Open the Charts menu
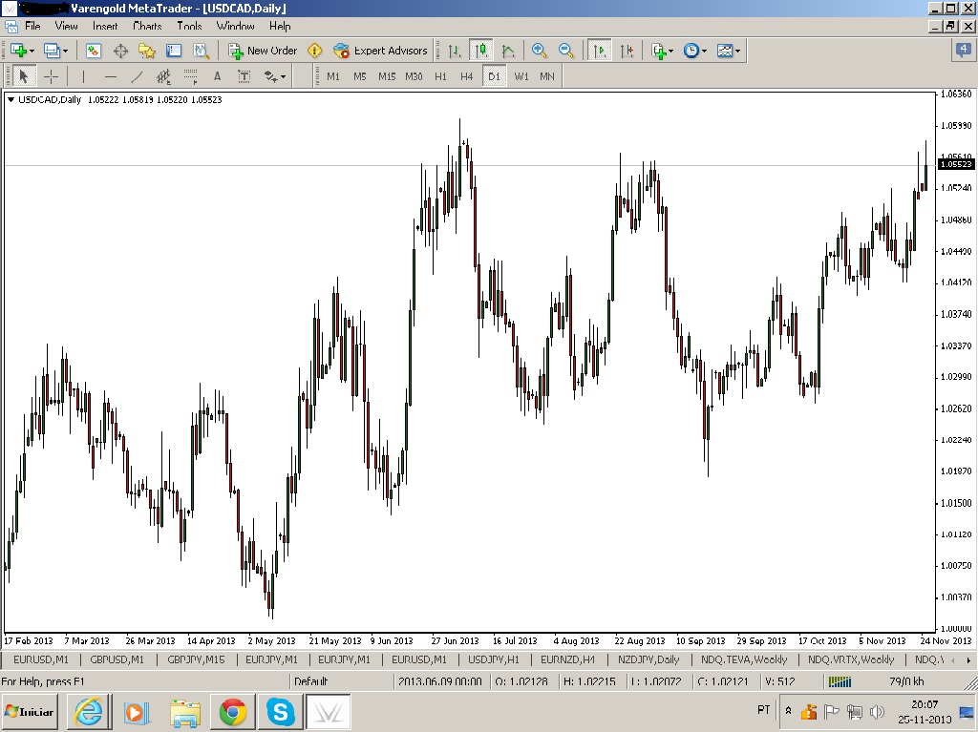The height and width of the screenshot is (732, 978). tap(147, 26)
